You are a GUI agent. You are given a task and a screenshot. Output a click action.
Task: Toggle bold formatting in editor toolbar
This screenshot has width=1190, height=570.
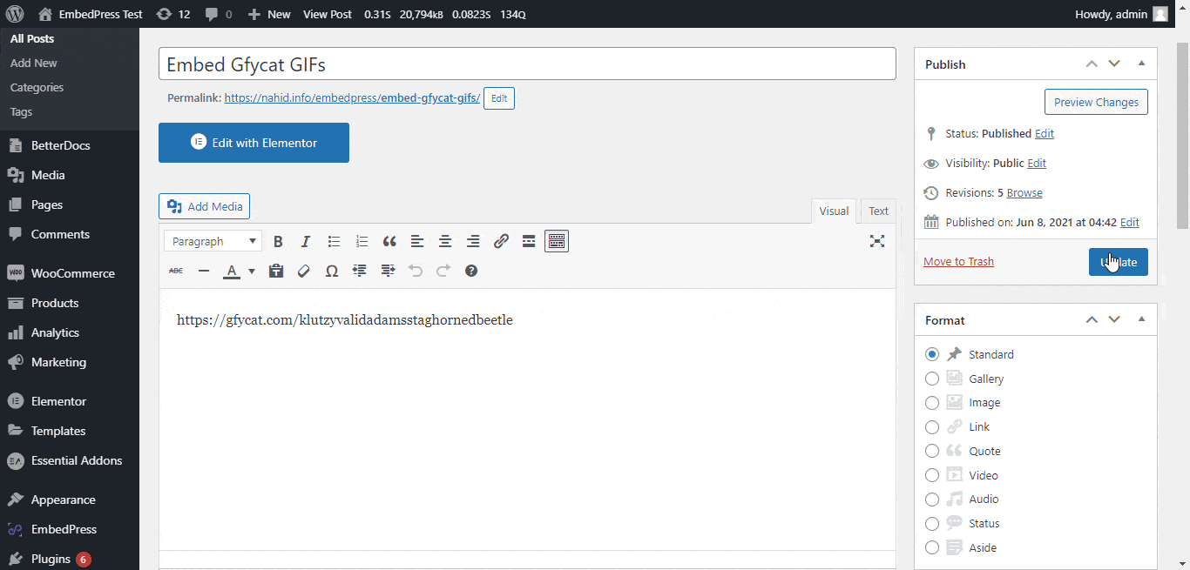[278, 241]
